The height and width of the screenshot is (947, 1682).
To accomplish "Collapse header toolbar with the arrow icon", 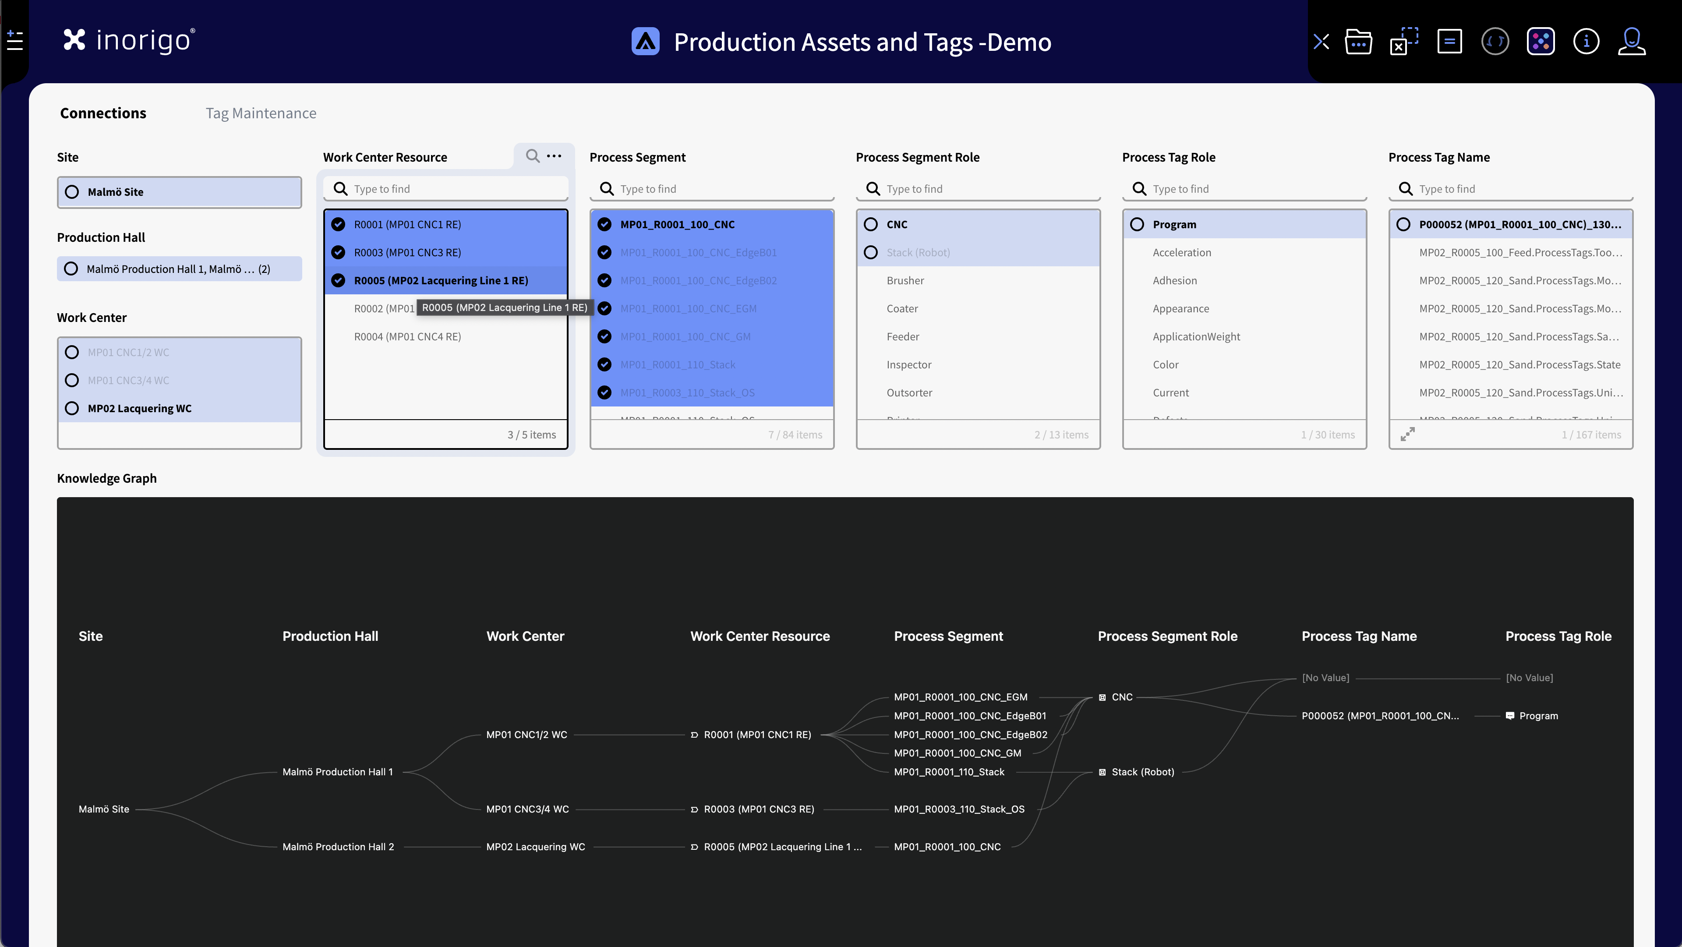I will click(1321, 42).
